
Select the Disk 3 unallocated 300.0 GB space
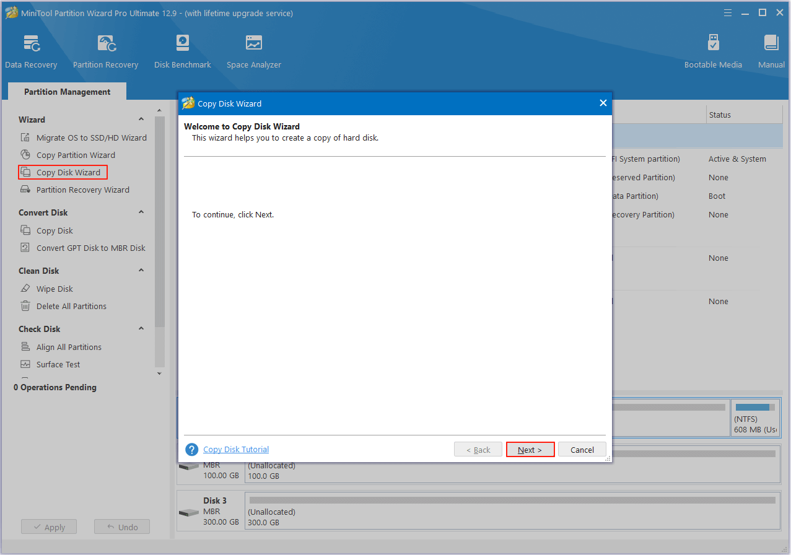point(512,511)
